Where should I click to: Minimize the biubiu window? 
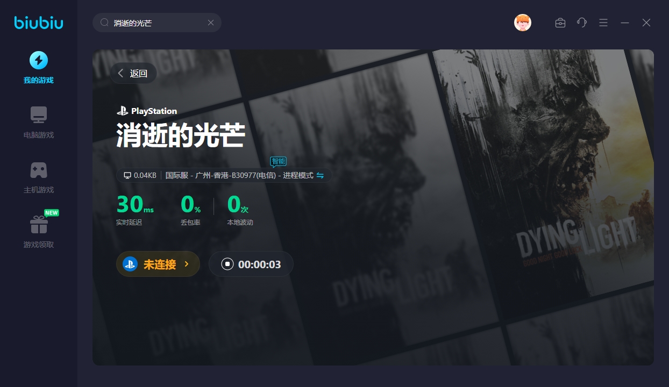click(x=625, y=23)
